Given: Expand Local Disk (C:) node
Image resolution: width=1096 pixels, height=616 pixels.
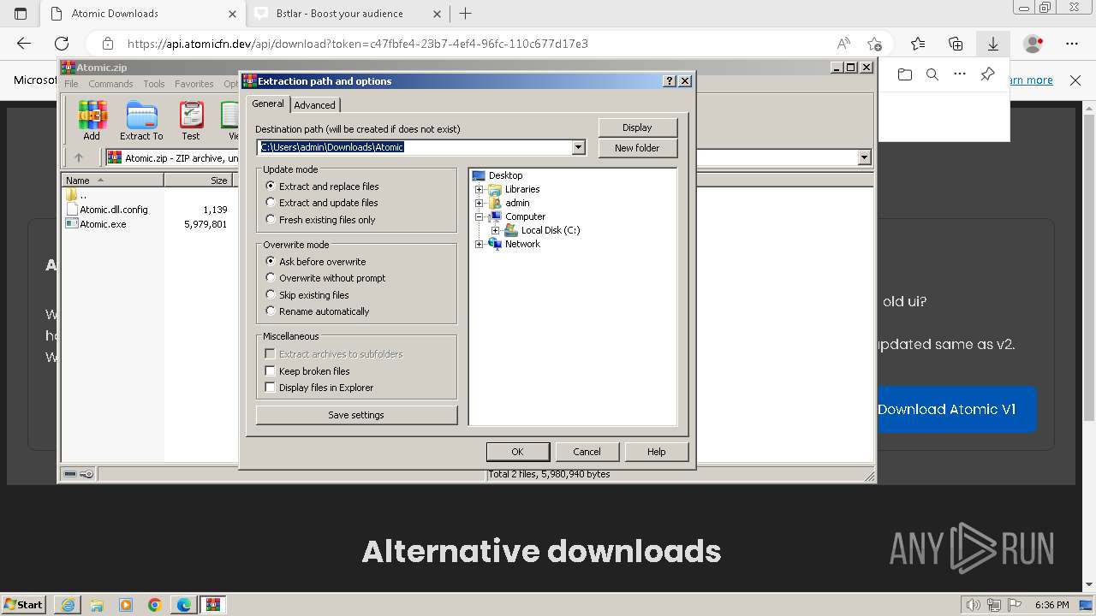Looking at the screenshot, I should click(496, 230).
